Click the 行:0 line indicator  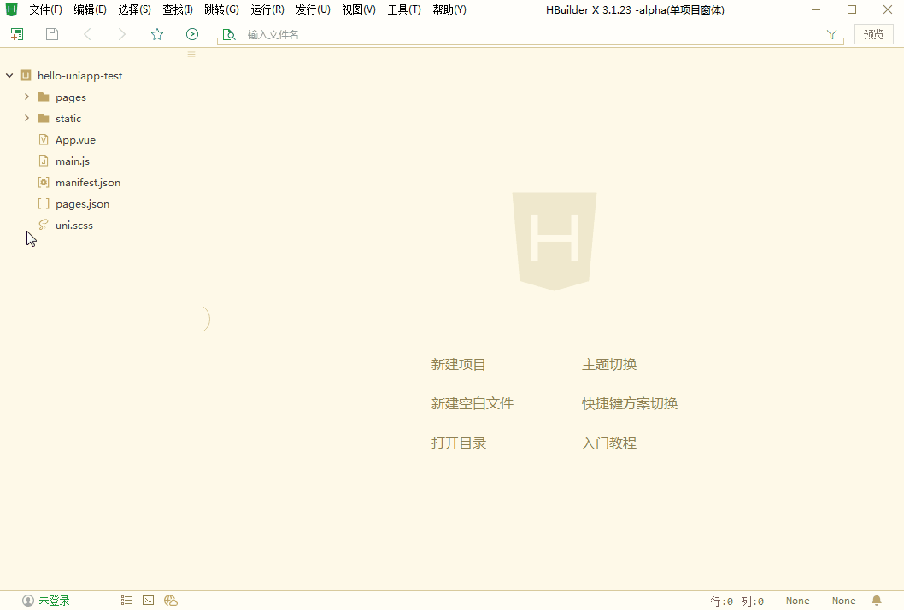722,601
